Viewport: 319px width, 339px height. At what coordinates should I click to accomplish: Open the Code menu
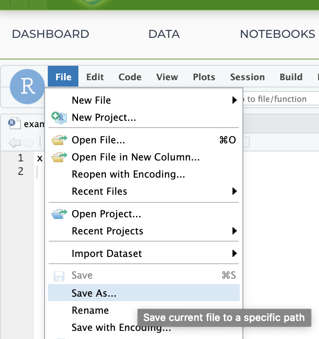[130, 77]
